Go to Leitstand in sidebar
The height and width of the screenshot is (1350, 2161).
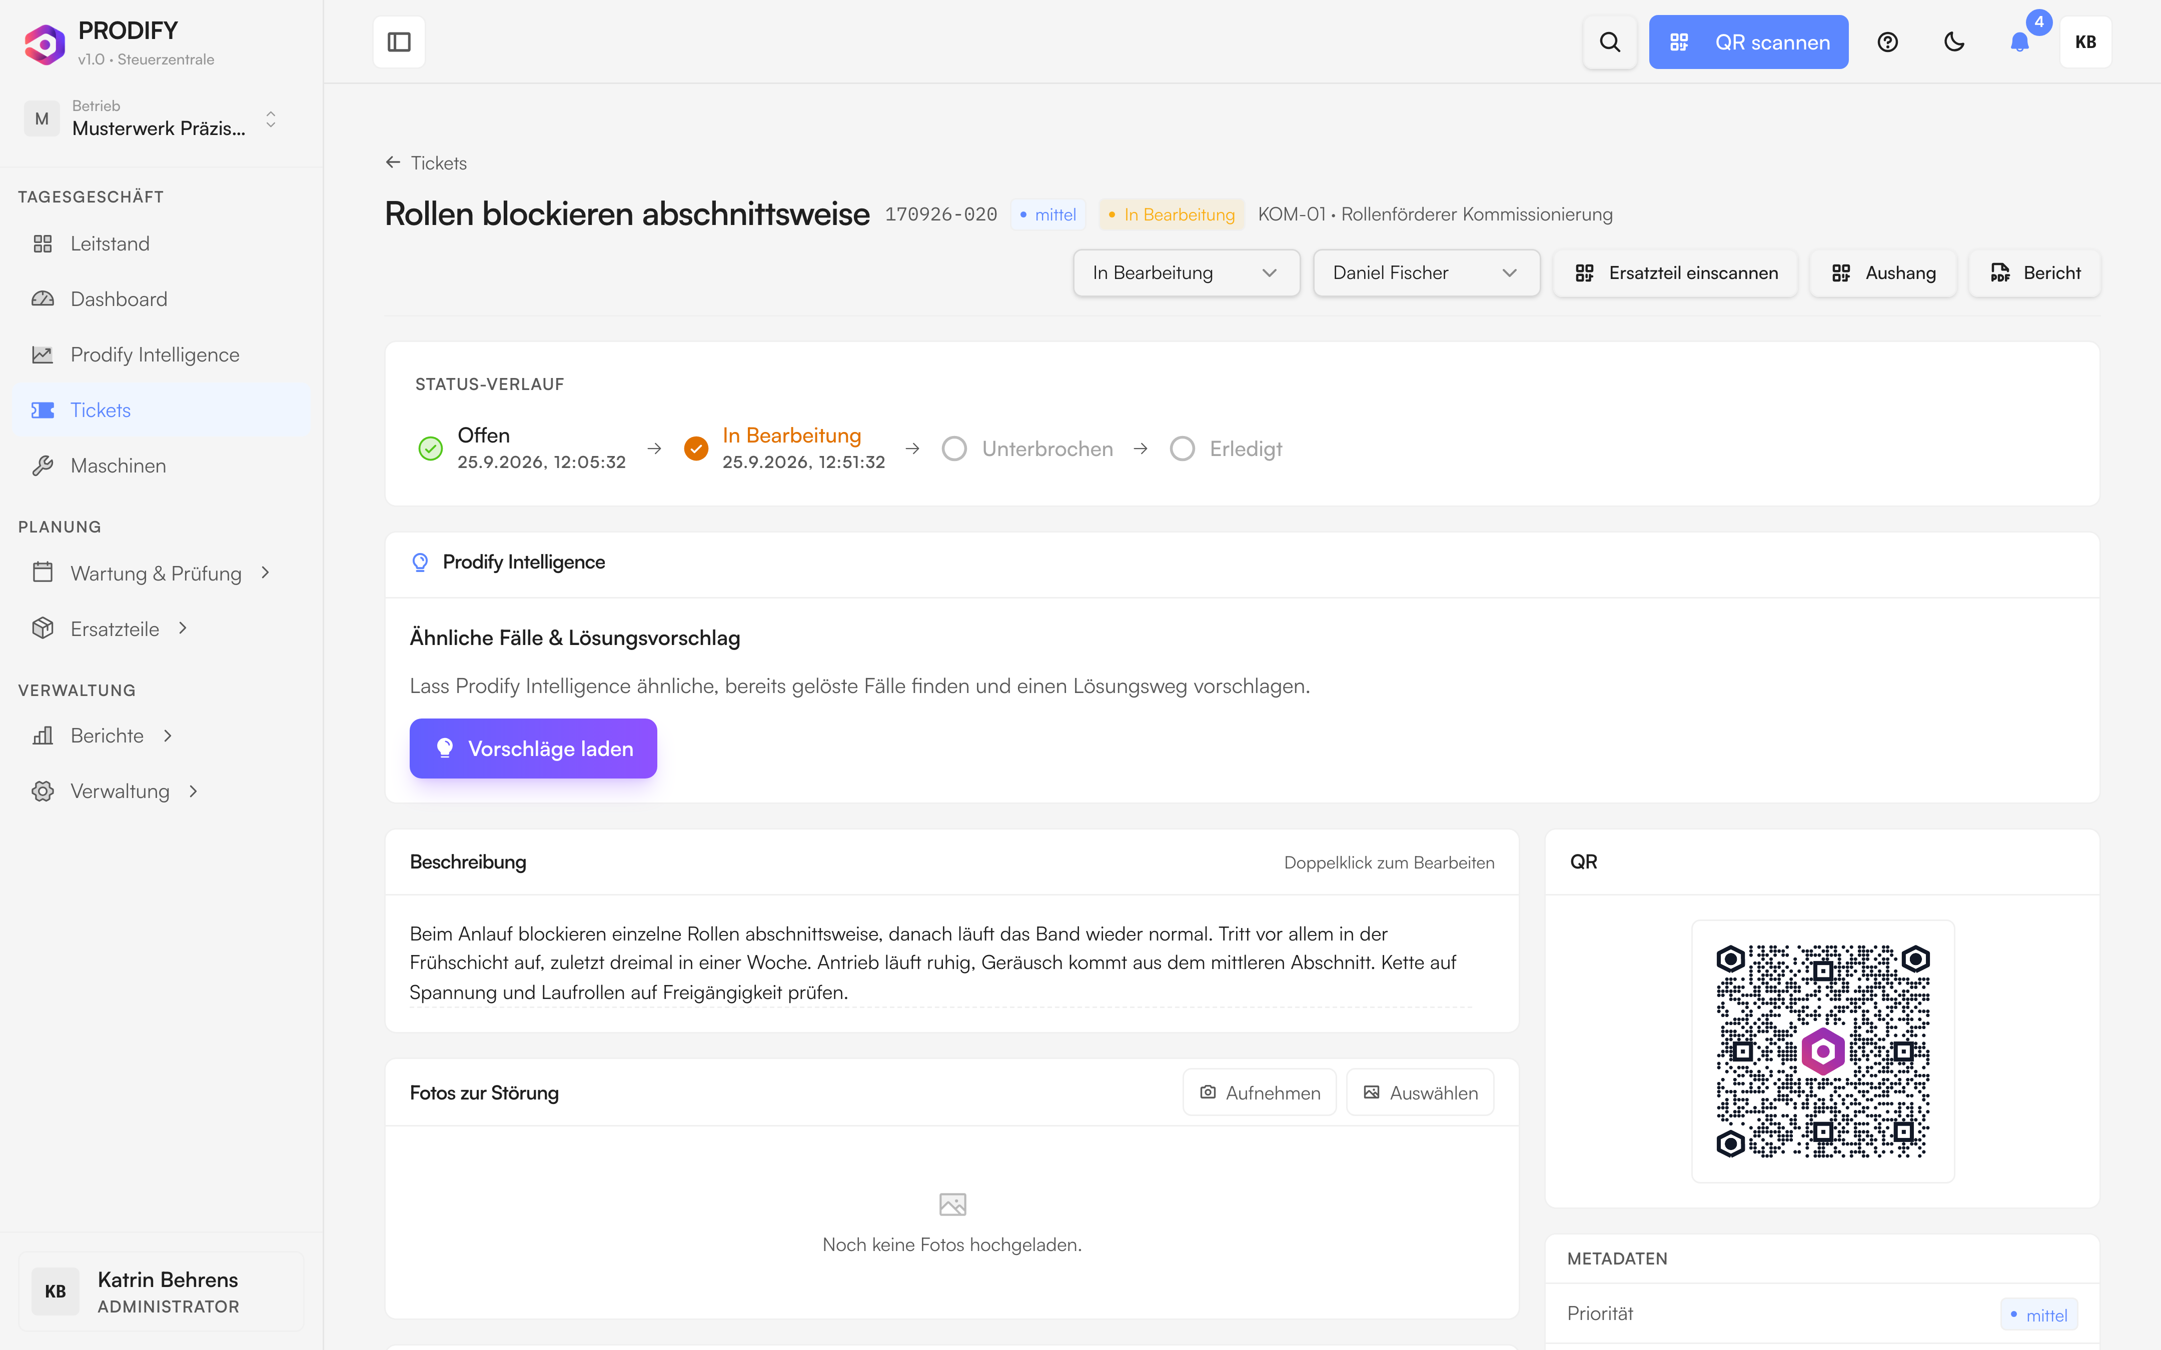[x=161, y=244]
